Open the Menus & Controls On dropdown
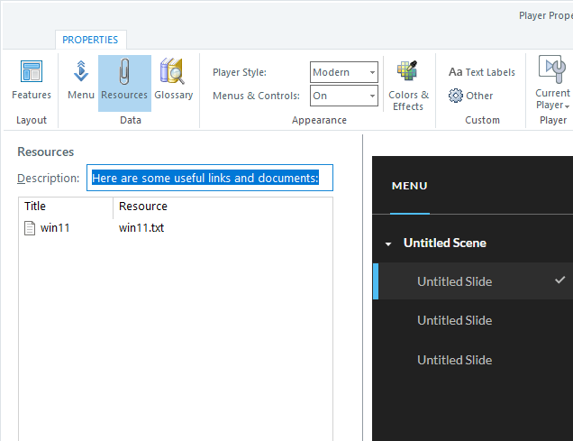 click(x=343, y=96)
